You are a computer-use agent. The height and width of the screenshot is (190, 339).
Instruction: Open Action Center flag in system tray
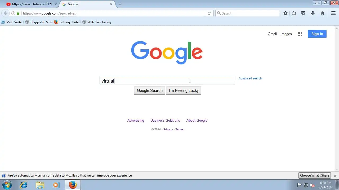[x=300, y=185]
